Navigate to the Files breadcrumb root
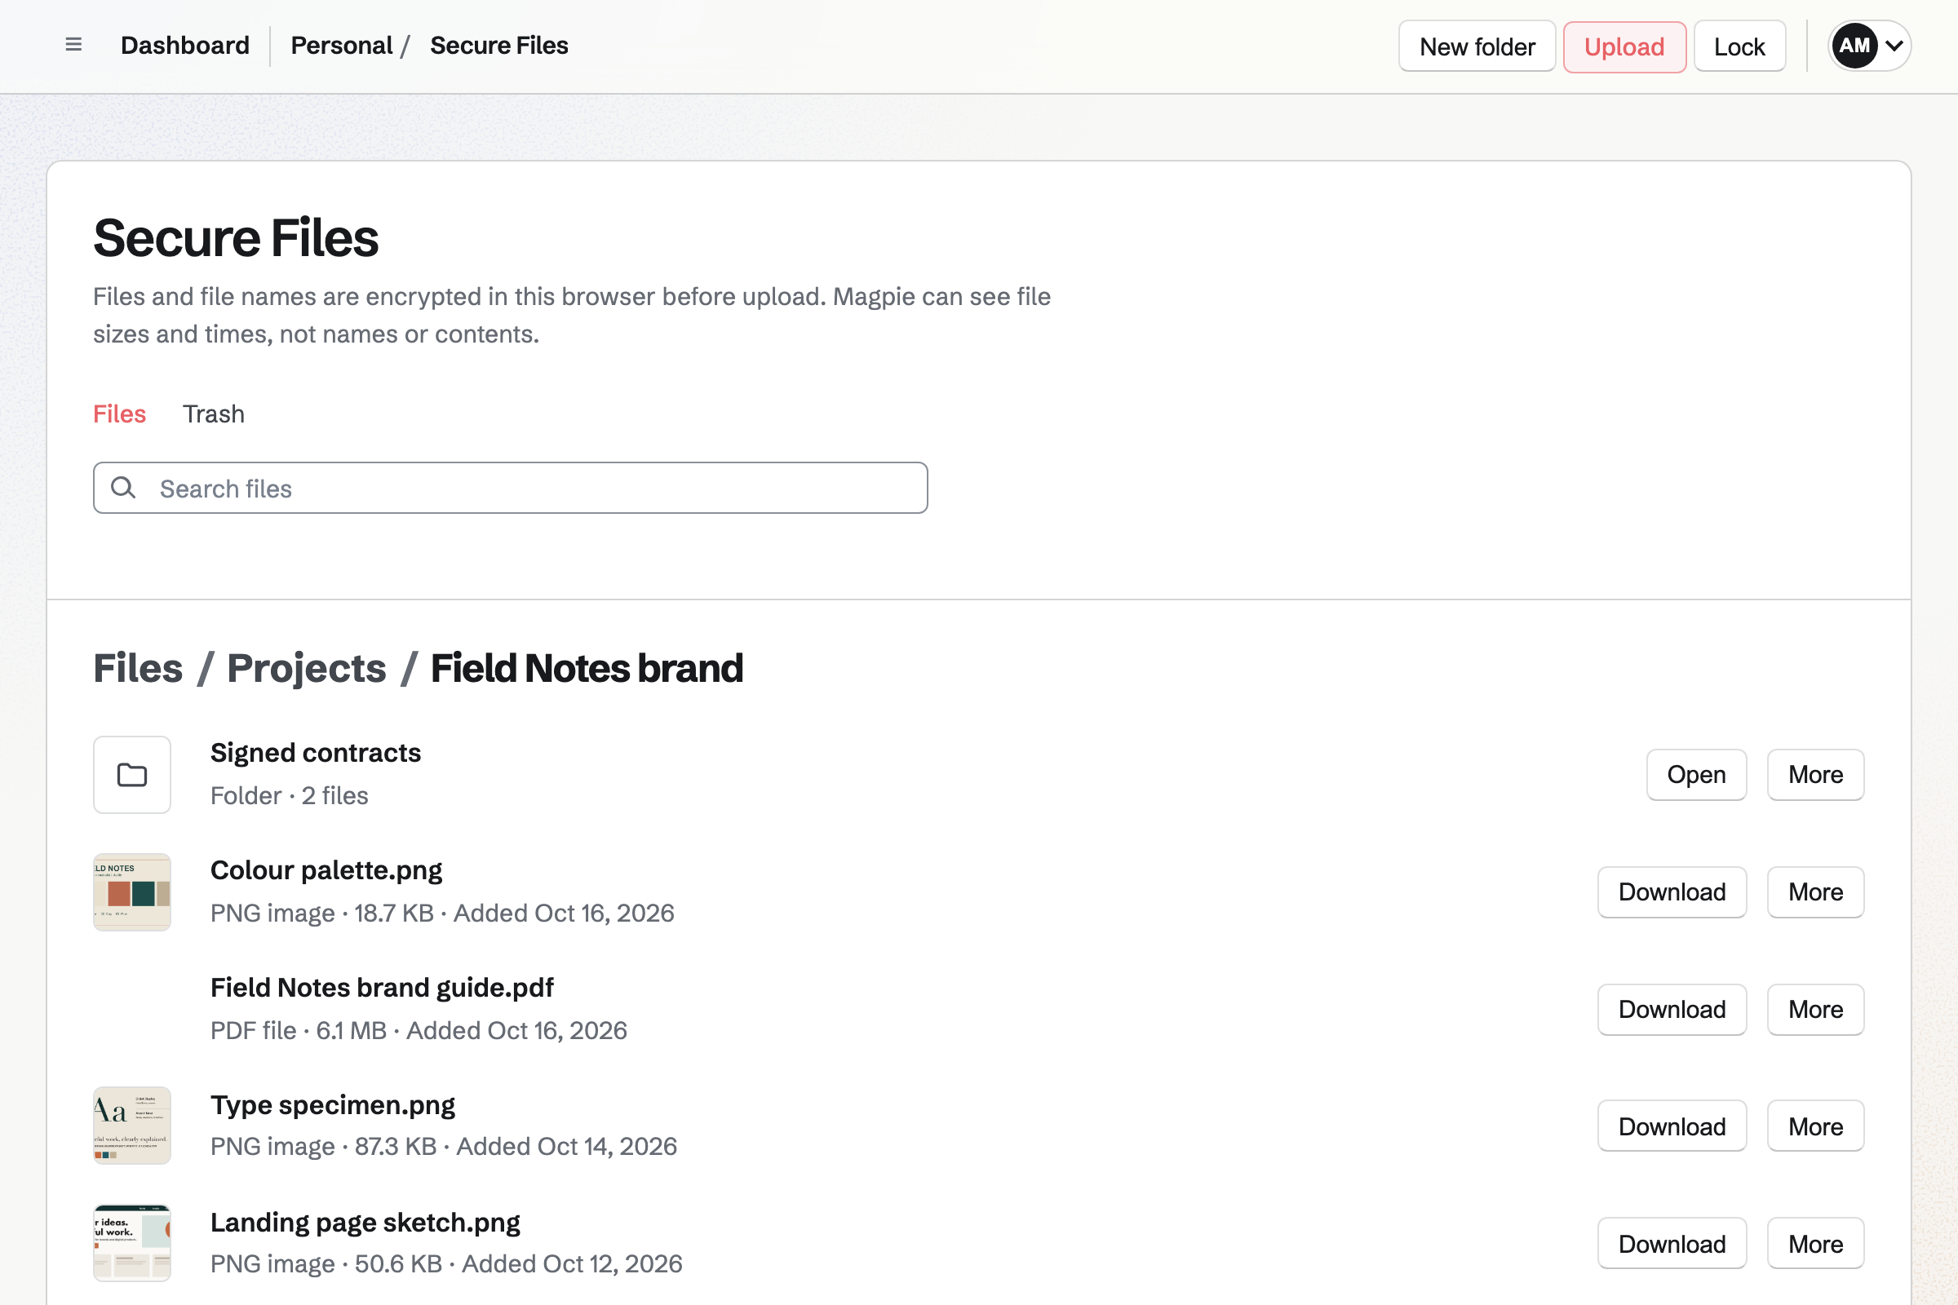 tap(137, 668)
